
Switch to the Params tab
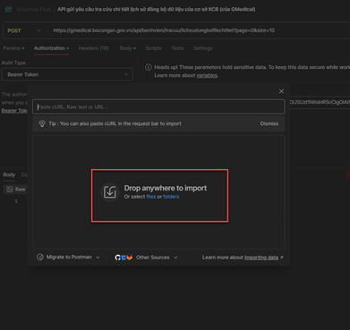point(13,48)
